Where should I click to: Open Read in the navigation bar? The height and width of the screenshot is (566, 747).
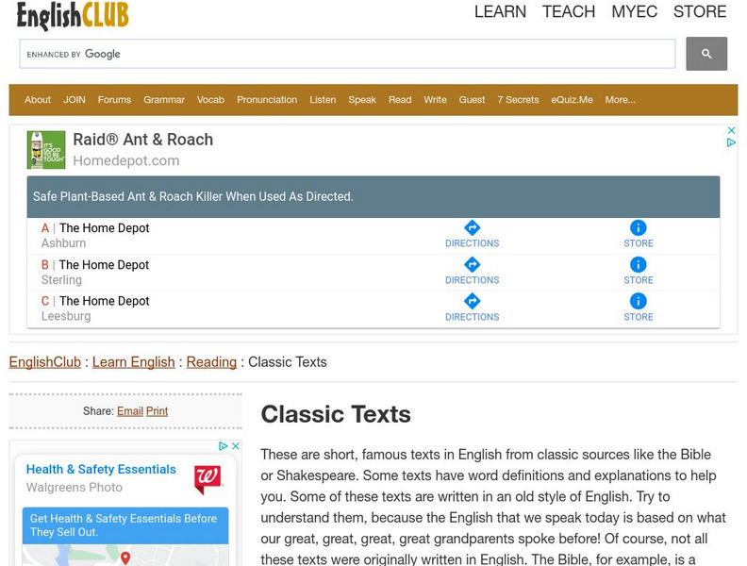click(400, 100)
